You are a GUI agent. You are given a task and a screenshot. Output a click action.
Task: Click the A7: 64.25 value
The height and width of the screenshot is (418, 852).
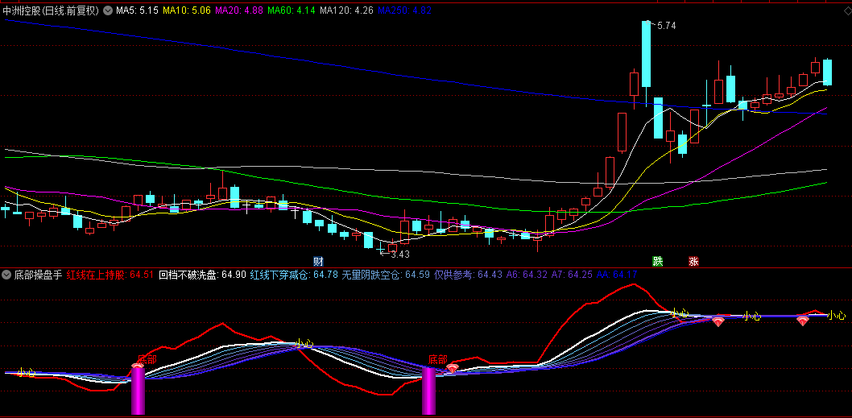571,275
